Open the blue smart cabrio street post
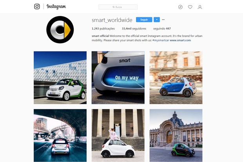This screenshot has height=162, width=243. click(x=176, y=78)
